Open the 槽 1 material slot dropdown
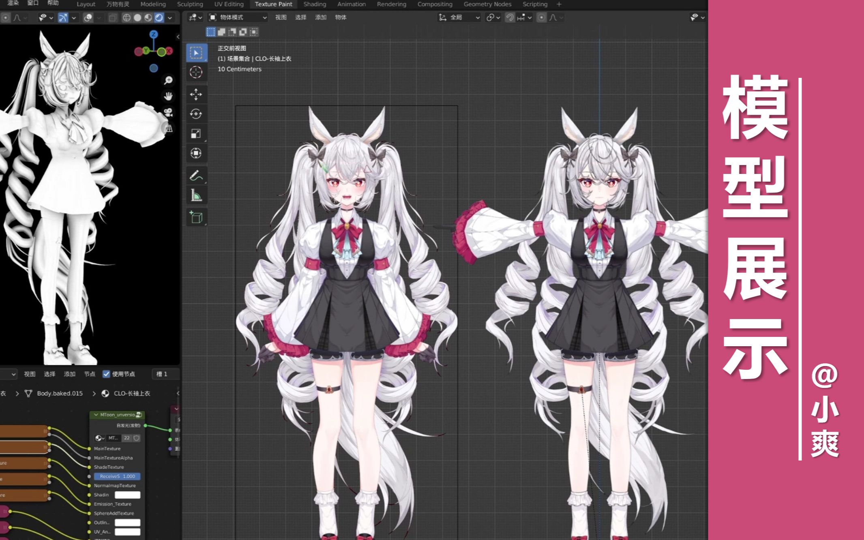 click(x=165, y=374)
